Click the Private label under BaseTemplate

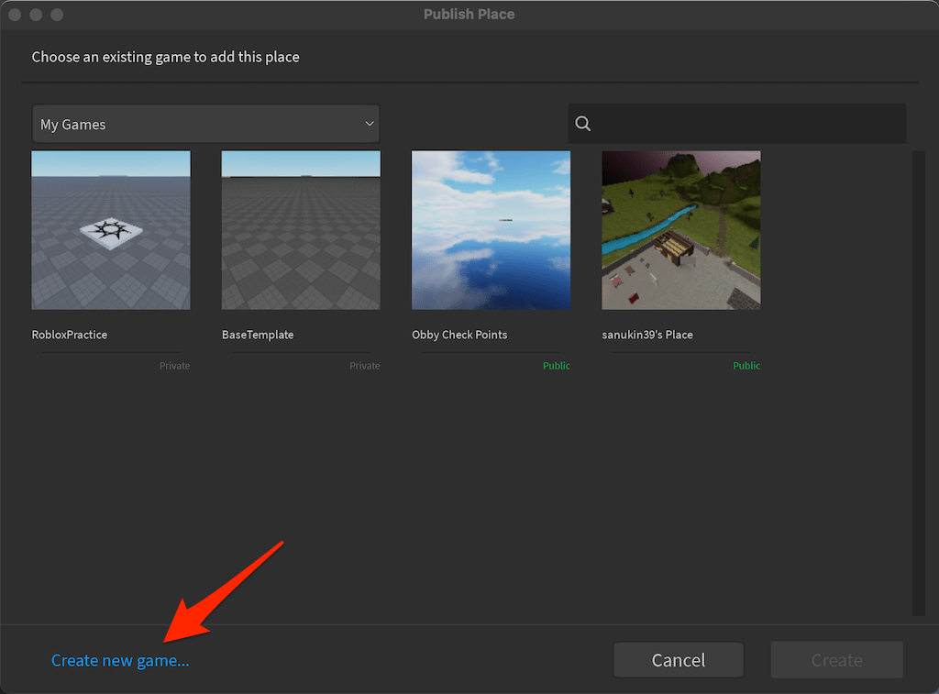(x=365, y=366)
